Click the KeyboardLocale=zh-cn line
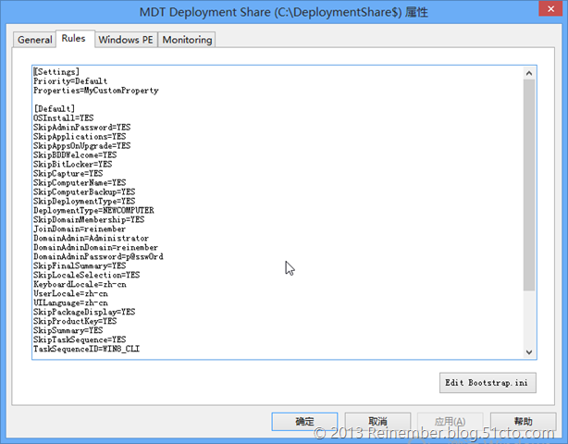Viewport: 568px width, 444px height. click(x=80, y=284)
